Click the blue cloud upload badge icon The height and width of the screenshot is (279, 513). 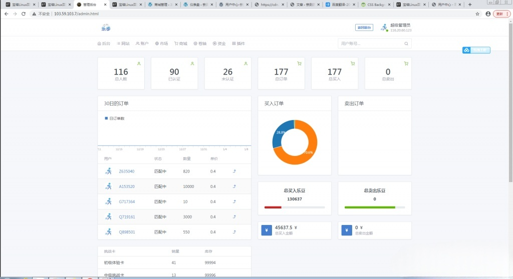(x=466, y=50)
